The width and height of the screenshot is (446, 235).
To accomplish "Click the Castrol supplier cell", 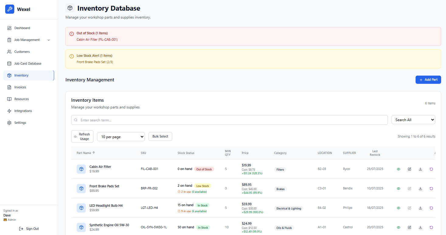I will point(348,227).
